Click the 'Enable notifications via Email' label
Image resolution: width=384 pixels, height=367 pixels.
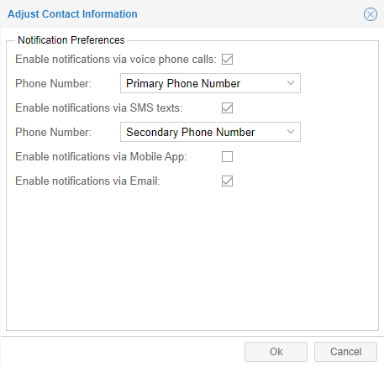click(x=87, y=181)
